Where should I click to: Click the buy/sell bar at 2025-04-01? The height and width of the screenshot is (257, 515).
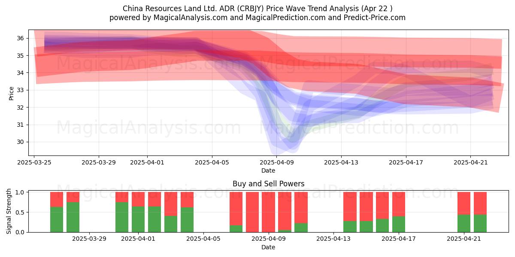point(138,212)
